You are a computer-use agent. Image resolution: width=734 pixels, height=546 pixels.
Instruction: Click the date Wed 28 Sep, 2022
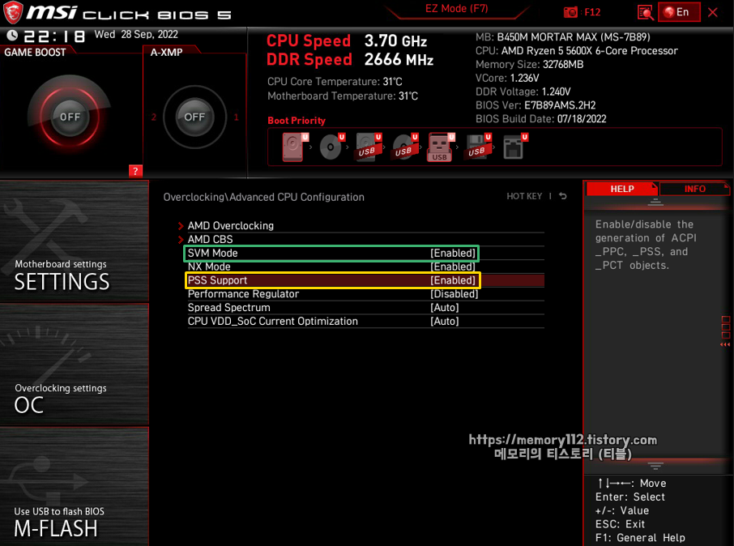pos(136,34)
